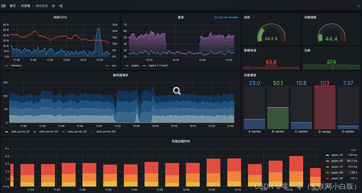Star the dashboard as favorite
The height and width of the screenshot is (193, 362).
pos(53,6)
